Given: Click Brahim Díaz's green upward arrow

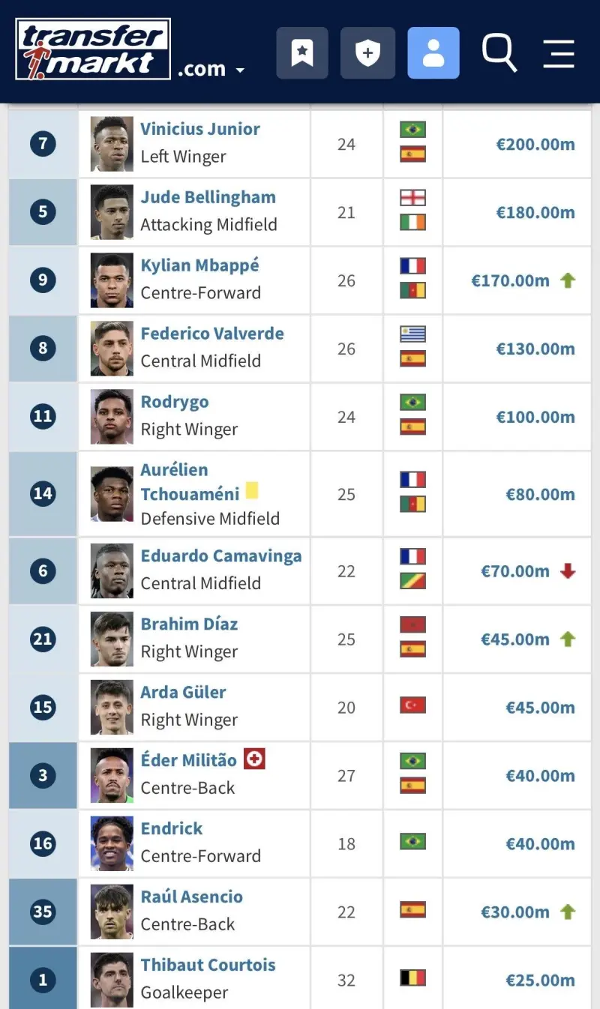Looking at the screenshot, I should point(568,639).
